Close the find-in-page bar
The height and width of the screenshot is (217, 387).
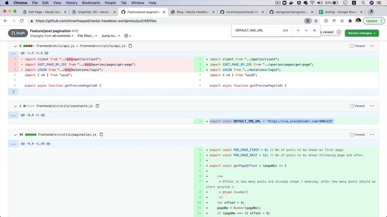point(314,30)
